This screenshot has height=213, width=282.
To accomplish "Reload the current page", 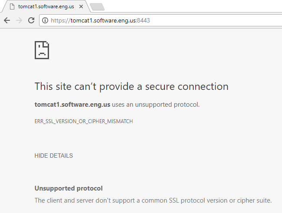I will [31, 20].
